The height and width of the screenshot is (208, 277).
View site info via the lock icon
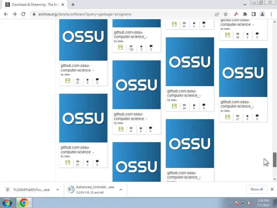[x=34, y=14]
